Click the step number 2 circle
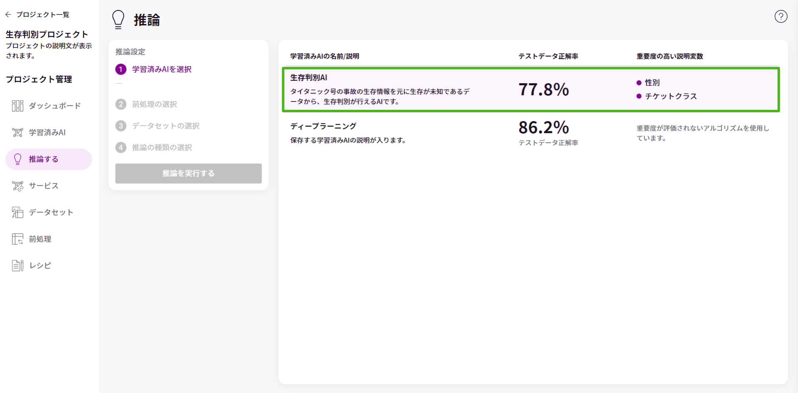This screenshot has width=798, height=393. (x=121, y=104)
